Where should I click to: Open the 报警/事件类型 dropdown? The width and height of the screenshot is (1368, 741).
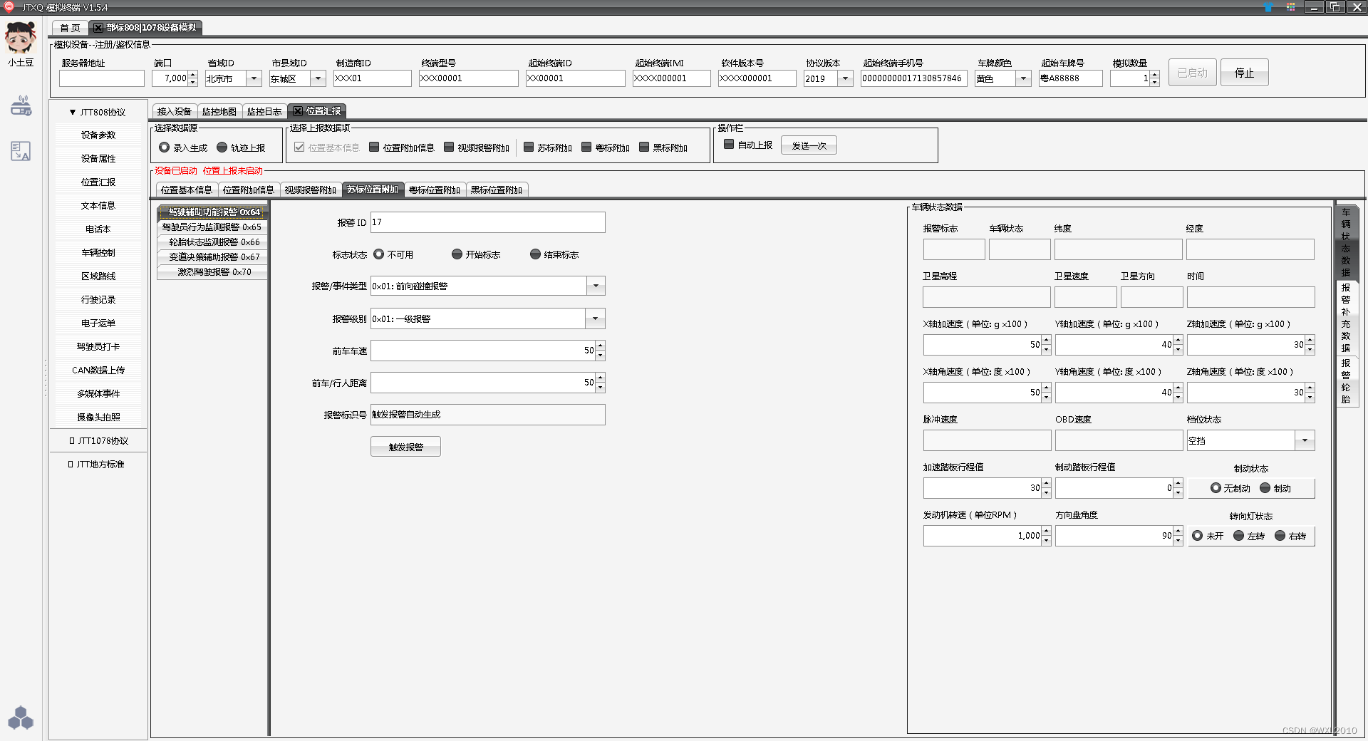click(596, 286)
